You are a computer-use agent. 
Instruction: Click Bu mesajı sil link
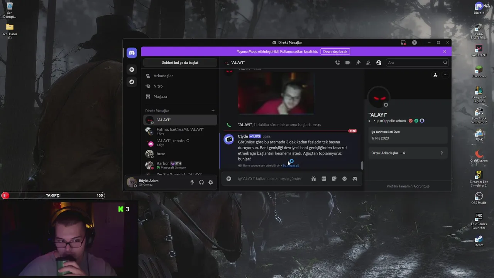291,166
